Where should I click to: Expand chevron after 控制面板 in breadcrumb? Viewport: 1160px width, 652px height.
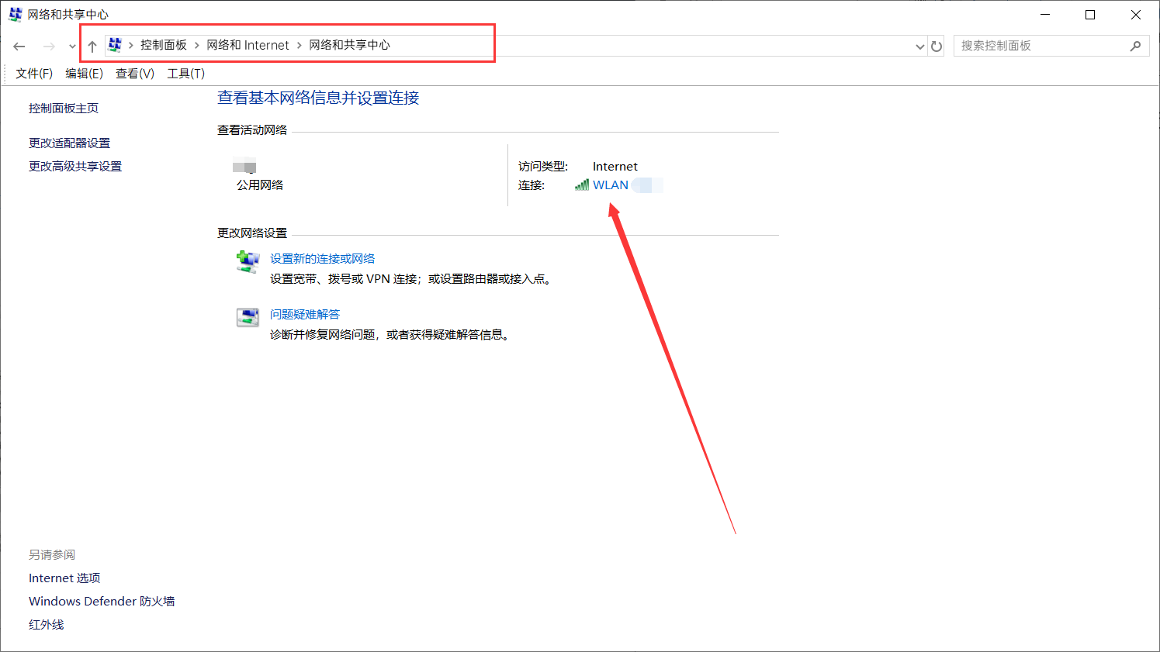pyautogui.click(x=197, y=46)
